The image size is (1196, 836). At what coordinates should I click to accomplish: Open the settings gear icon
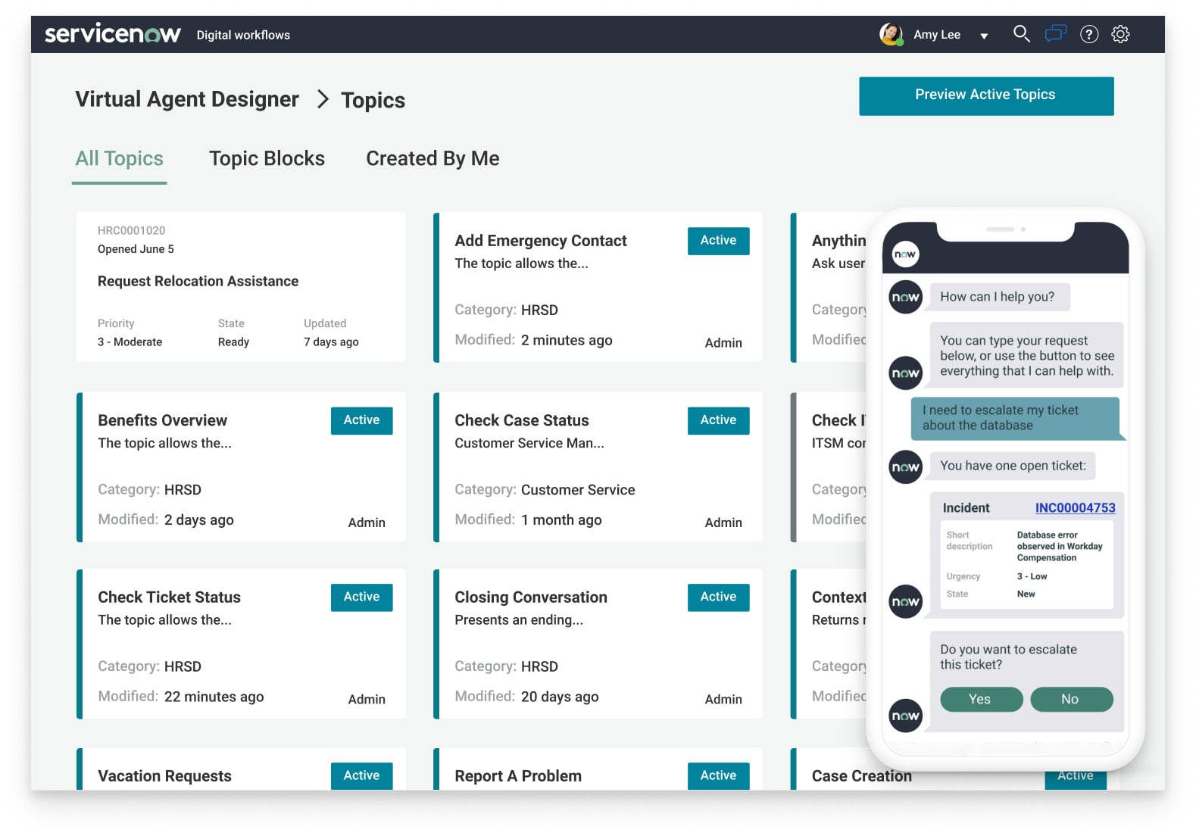(x=1120, y=34)
